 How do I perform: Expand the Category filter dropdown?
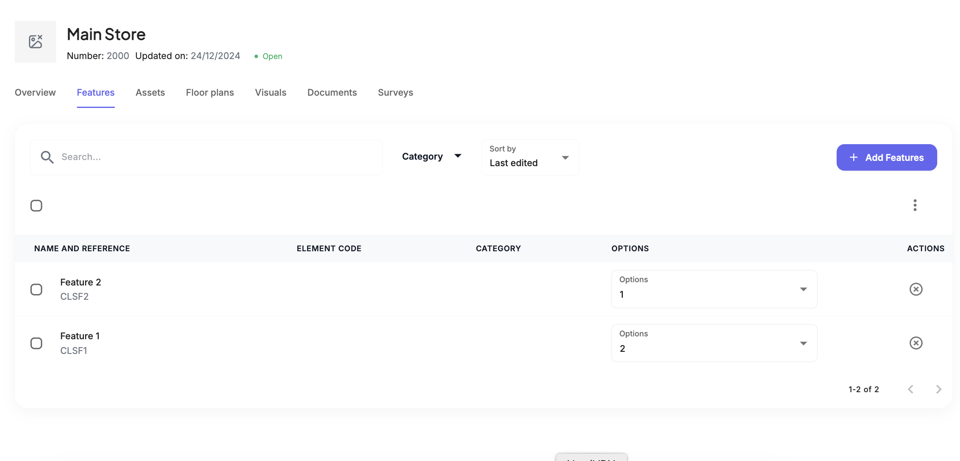[432, 157]
